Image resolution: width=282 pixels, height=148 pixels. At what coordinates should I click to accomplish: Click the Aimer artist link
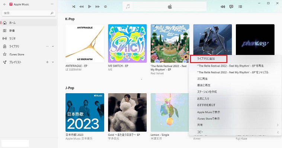coord(197,138)
